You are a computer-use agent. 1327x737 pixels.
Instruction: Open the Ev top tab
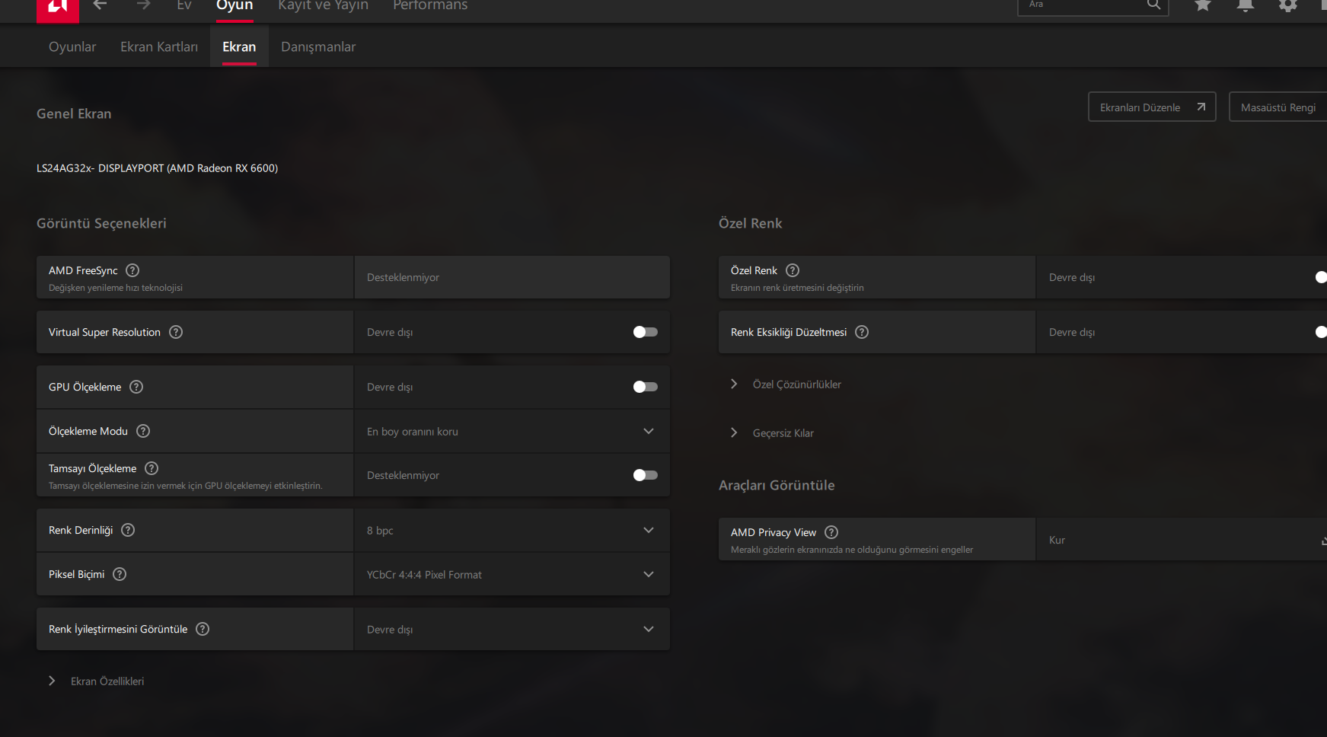click(184, 5)
